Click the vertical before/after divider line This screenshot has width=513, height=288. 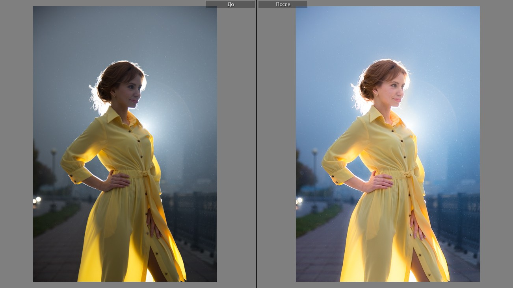tap(256, 144)
